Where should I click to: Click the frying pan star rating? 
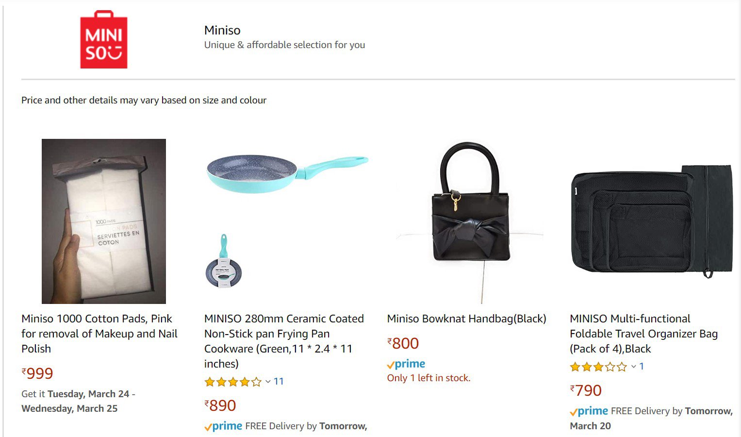(233, 382)
